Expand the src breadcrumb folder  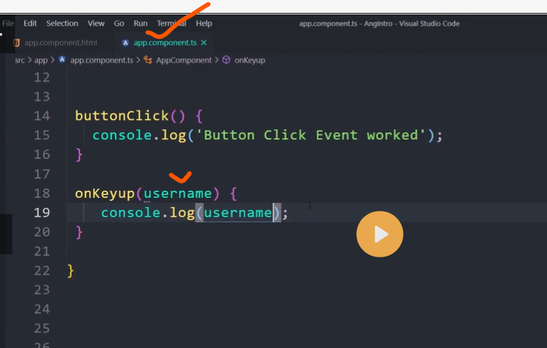pos(21,60)
